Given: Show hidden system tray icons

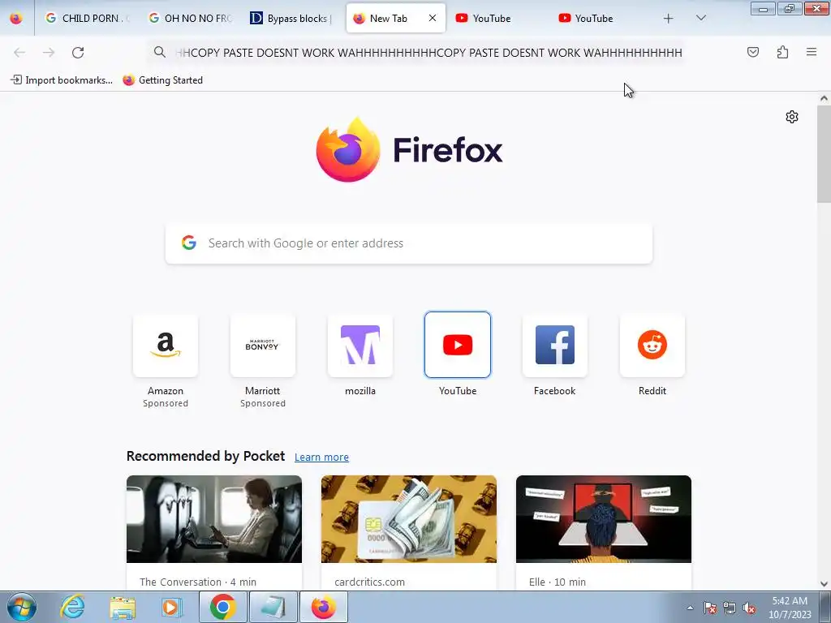Looking at the screenshot, I should point(690,608).
